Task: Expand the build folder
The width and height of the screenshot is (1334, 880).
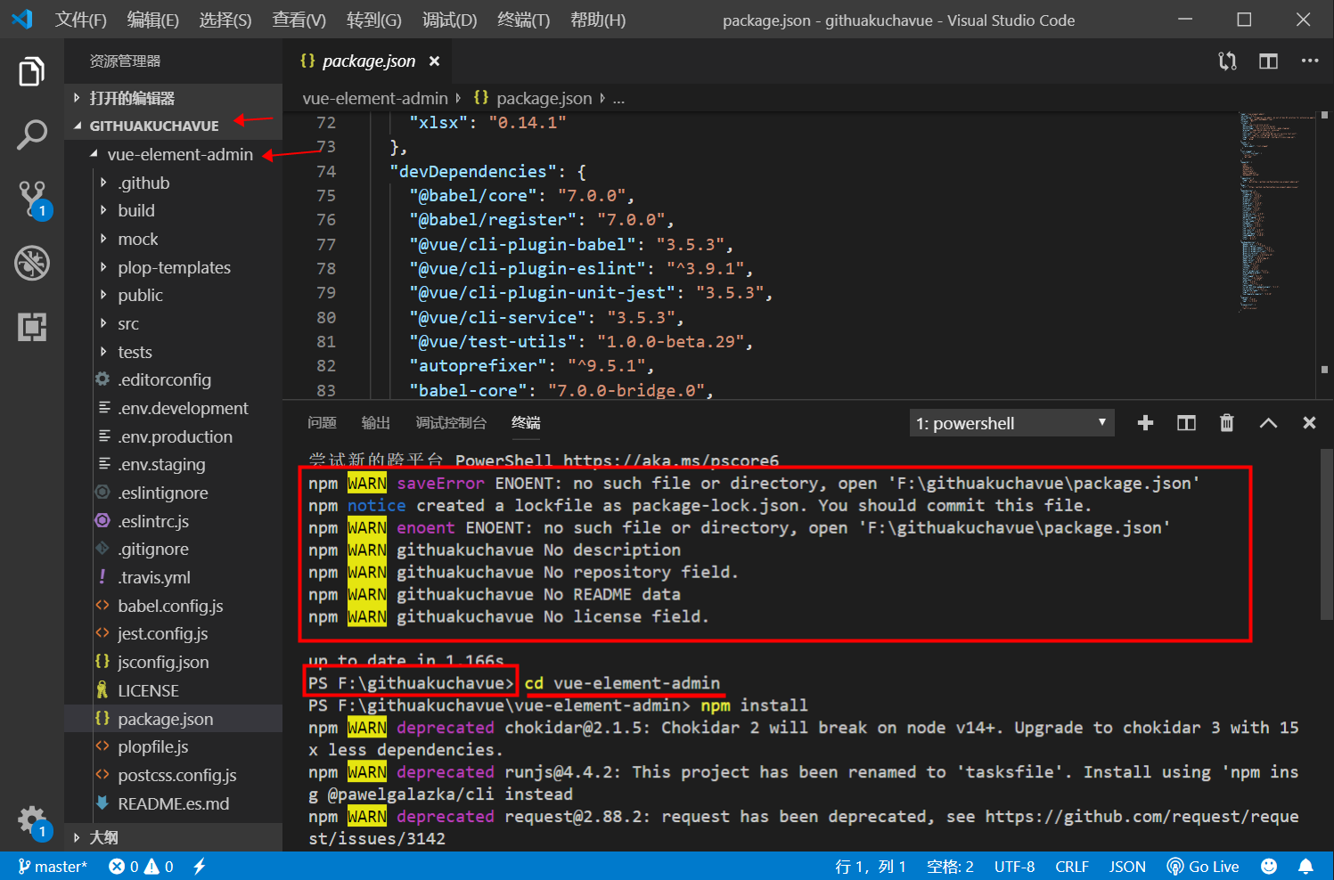Action: pyautogui.click(x=174, y=211)
